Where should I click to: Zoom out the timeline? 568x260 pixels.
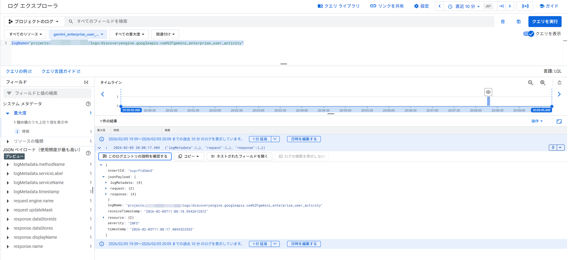pos(531,83)
